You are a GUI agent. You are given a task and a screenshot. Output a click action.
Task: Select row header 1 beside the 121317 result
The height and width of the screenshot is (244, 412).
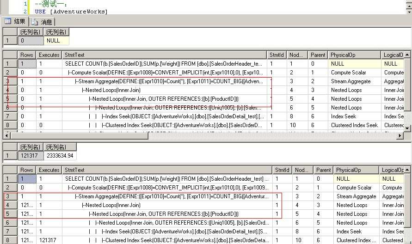click(x=10, y=156)
